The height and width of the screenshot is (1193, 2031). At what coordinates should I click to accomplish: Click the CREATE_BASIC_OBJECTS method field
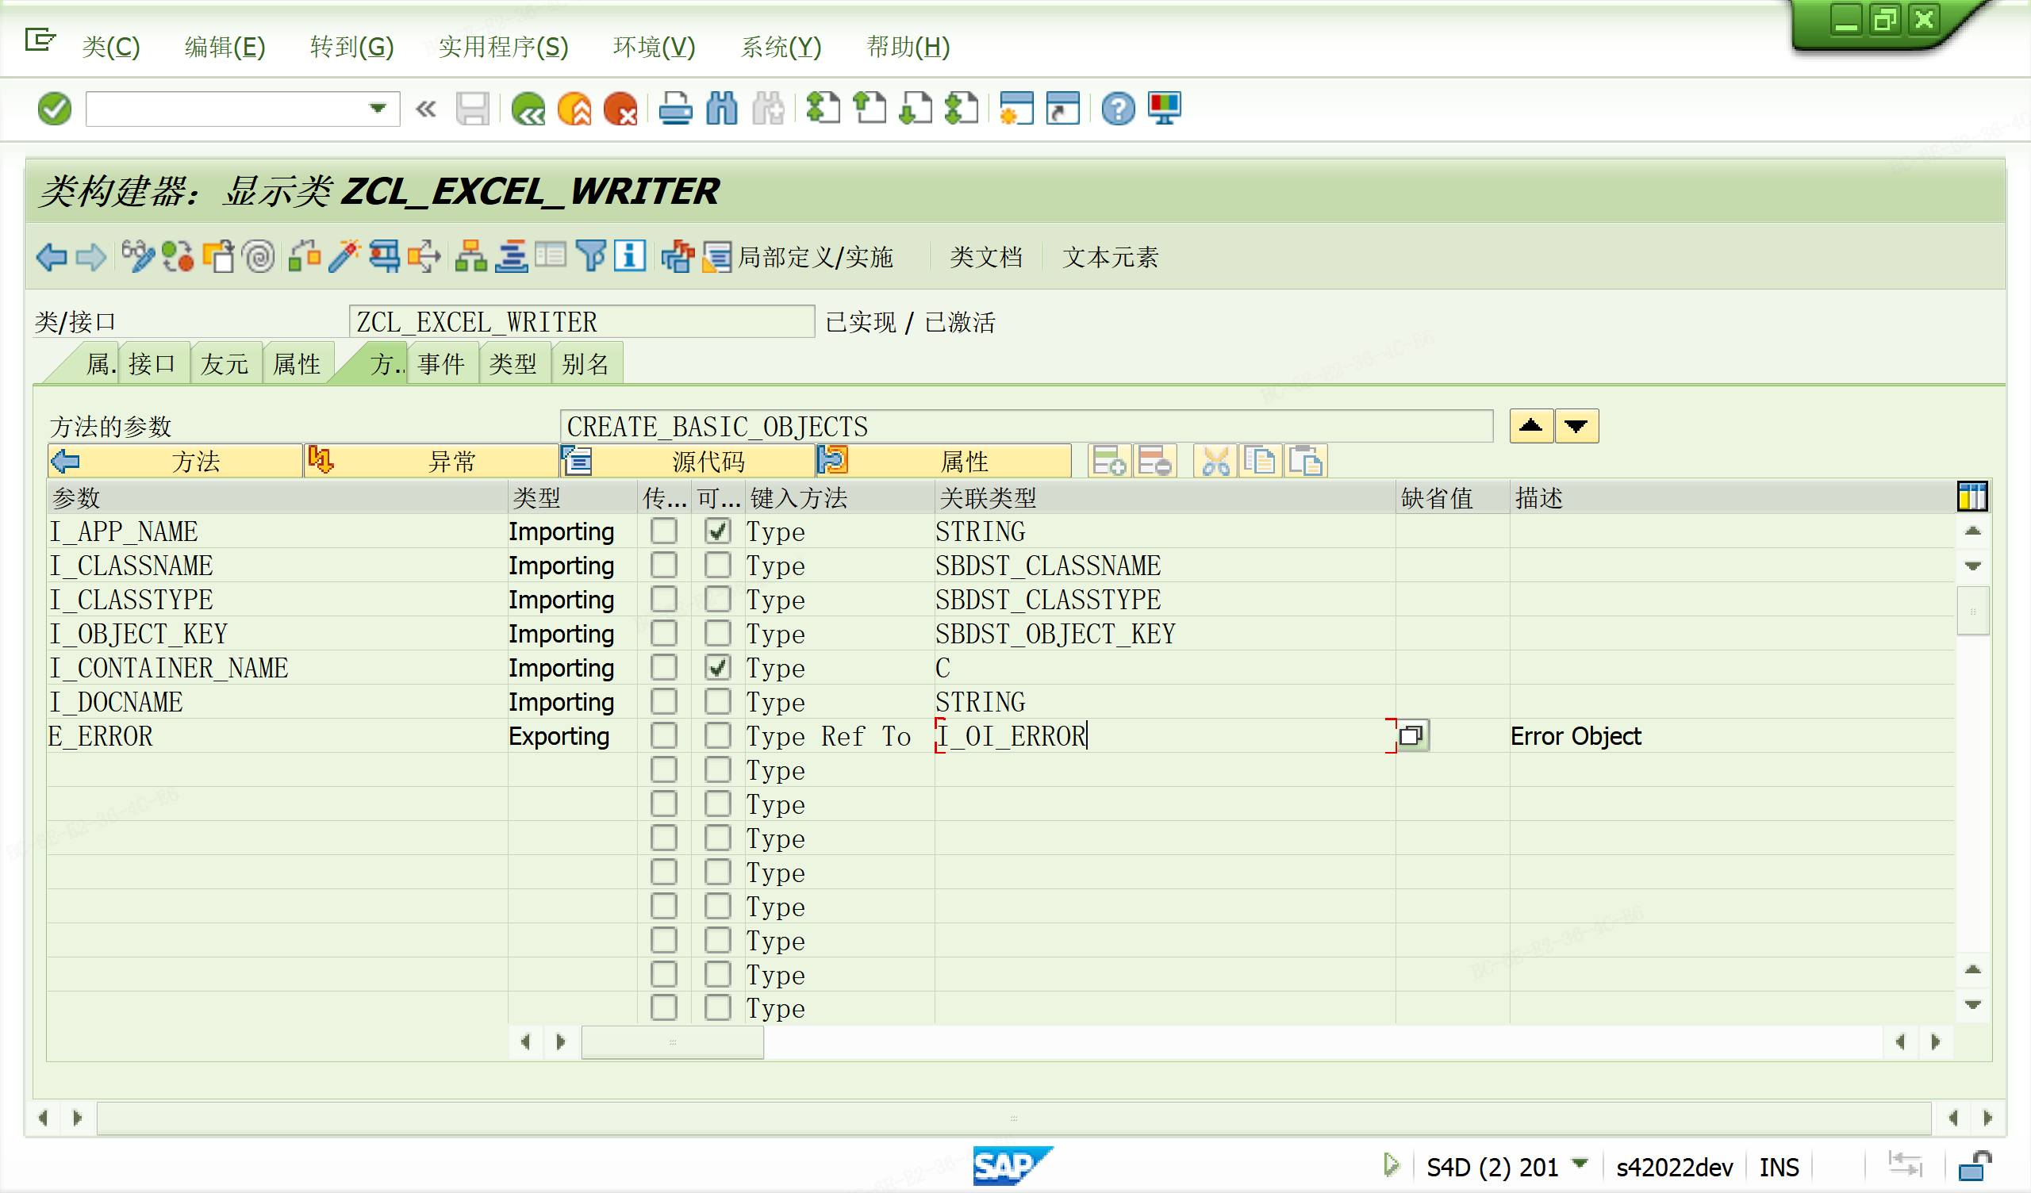(1026, 427)
